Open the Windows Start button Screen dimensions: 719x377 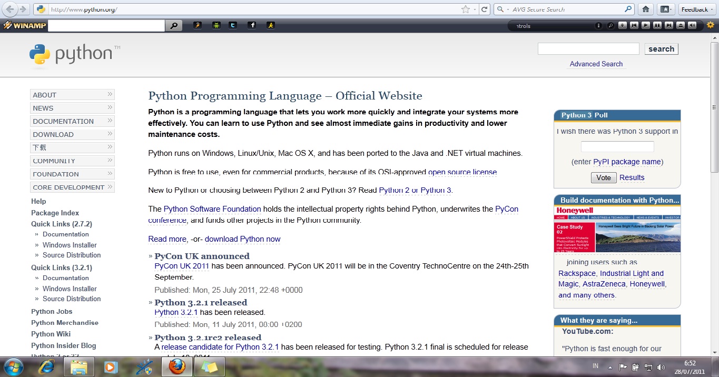pos(14,366)
